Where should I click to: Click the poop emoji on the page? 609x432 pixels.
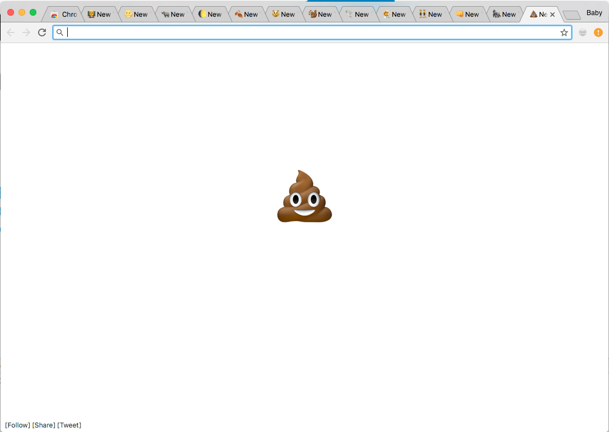pos(304,196)
